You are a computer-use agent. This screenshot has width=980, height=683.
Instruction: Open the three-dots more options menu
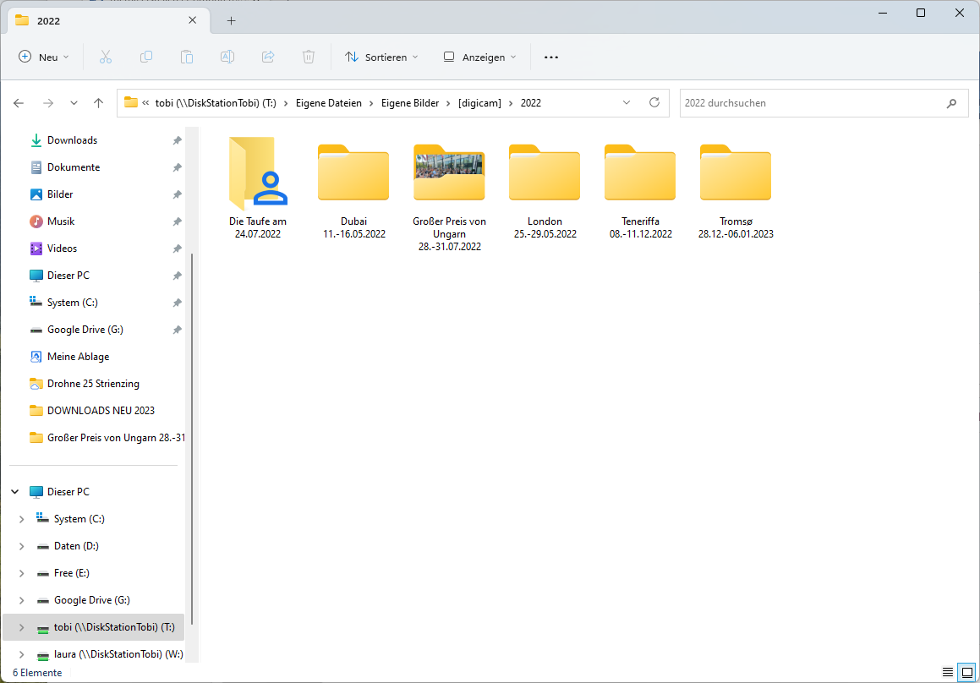pyautogui.click(x=550, y=57)
